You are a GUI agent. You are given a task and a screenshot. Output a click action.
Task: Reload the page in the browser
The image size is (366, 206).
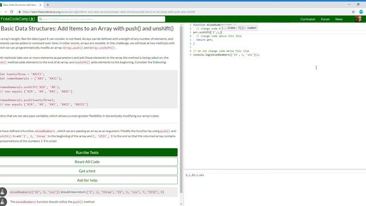point(11,11)
